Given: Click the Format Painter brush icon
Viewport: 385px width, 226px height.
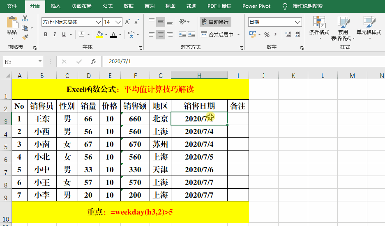Looking at the screenshot, I should click(x=25, y=37).
